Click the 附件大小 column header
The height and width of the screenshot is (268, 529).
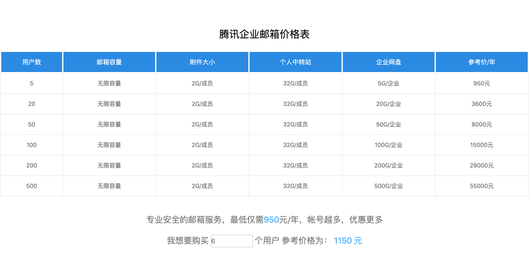tap(202, 62)
